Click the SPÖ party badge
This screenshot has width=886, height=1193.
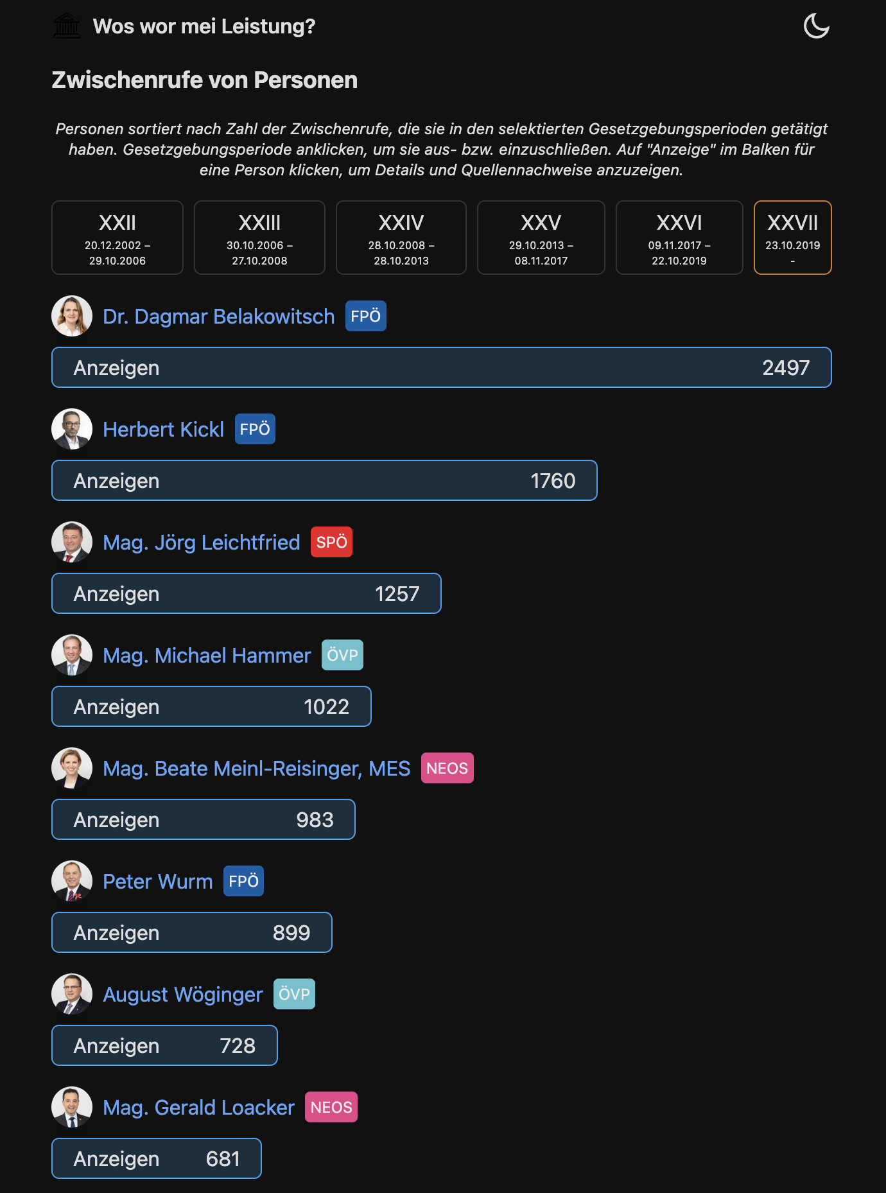[331, 542]
